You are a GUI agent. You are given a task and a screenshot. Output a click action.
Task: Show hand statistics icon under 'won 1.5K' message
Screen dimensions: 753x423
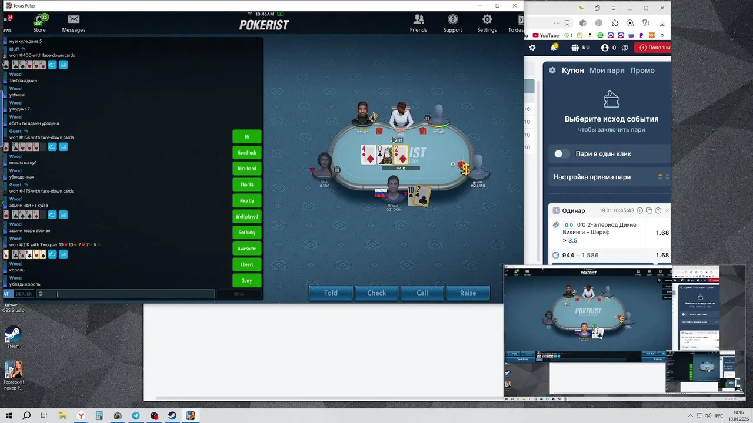tap(64, 147)
